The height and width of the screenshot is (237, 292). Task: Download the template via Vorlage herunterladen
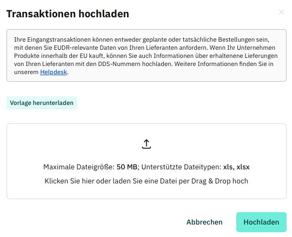(x=42, y=103)
